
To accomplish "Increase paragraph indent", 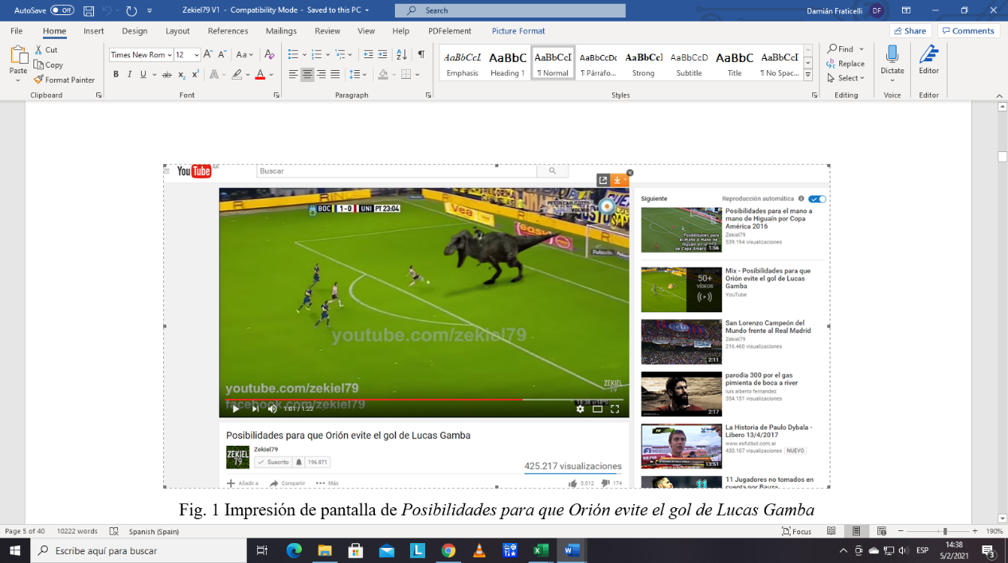I will pos(383,54).
